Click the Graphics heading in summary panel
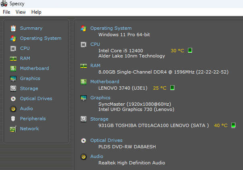Screen dimensions: 243x170 (x=100, y=98)
